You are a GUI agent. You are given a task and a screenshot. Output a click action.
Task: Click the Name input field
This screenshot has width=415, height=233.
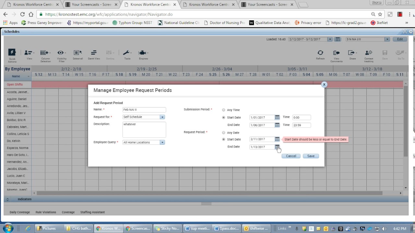pos(144,110)
